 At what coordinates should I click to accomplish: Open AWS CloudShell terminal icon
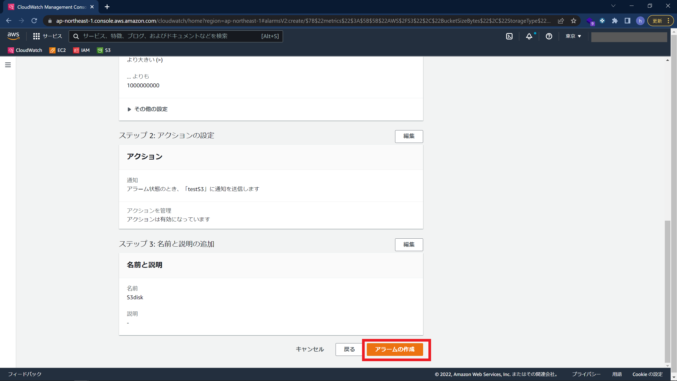click(x=509, y=36)
